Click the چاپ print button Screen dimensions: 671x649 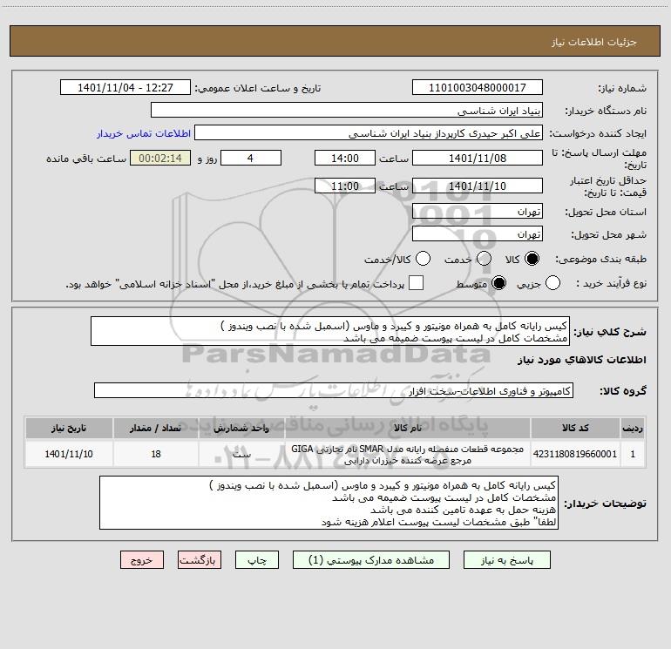[257, 560]
